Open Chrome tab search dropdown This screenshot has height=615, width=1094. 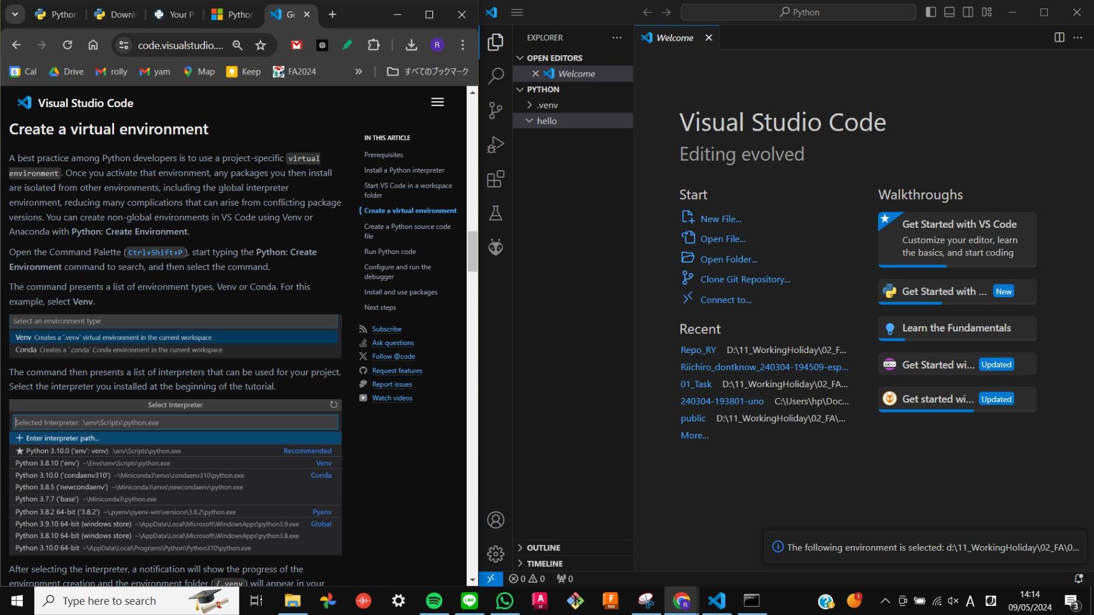point(14,14)
